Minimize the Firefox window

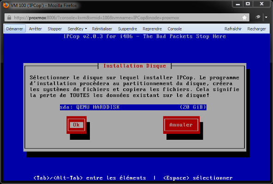238,4
